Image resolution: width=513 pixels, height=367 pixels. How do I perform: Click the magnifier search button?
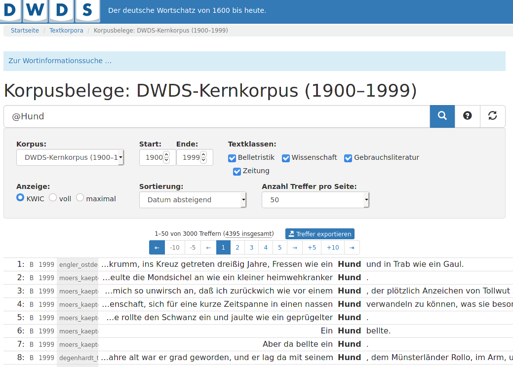click(442, 116)
